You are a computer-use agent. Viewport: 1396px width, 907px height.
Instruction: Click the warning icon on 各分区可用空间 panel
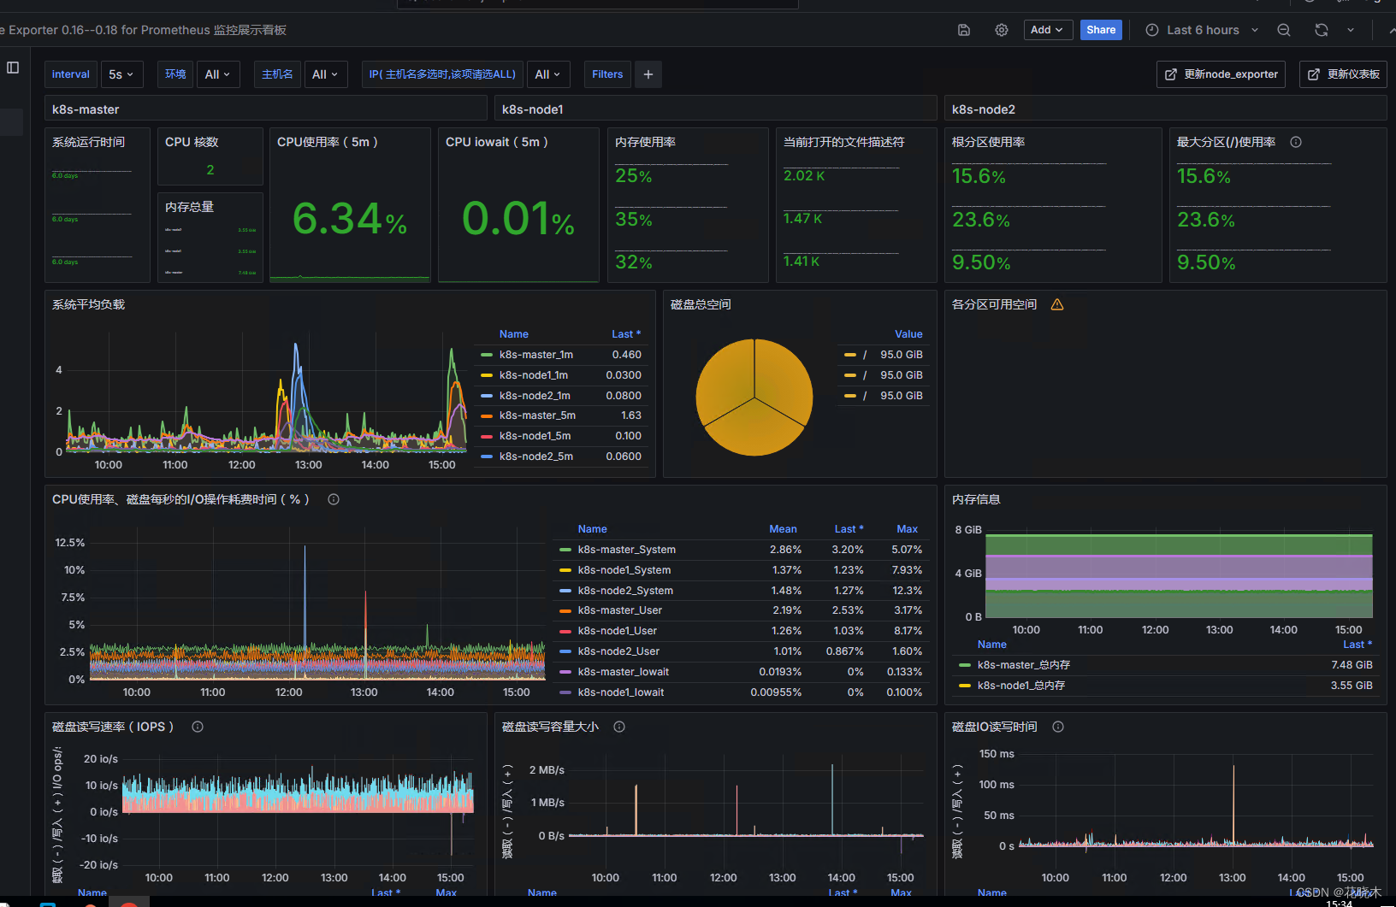click(x=1057, y=304)
